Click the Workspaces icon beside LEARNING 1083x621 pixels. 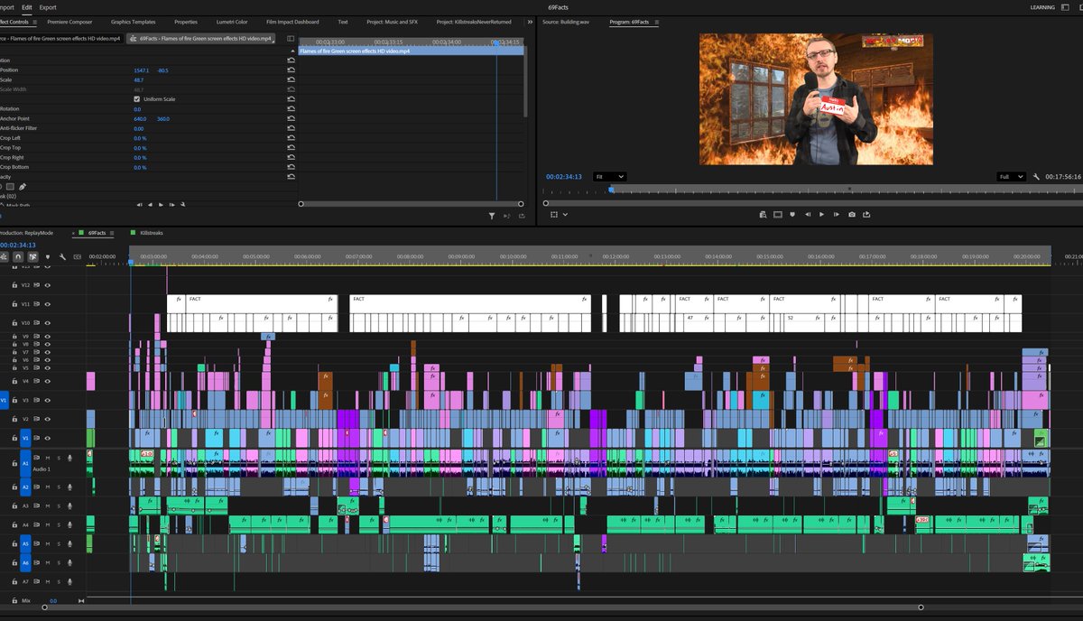click(1065, 7)
